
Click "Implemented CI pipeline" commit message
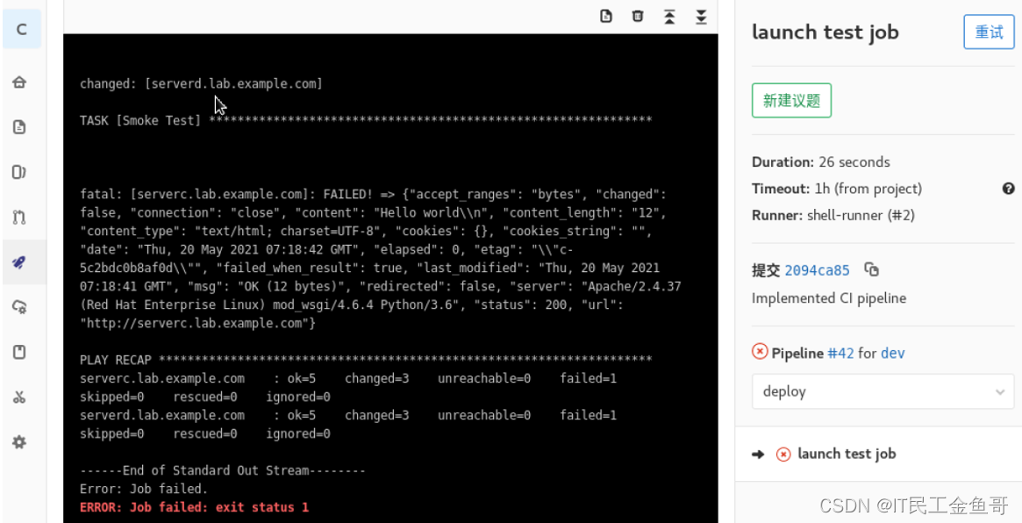pyautogui.click(x=828, y=298)
